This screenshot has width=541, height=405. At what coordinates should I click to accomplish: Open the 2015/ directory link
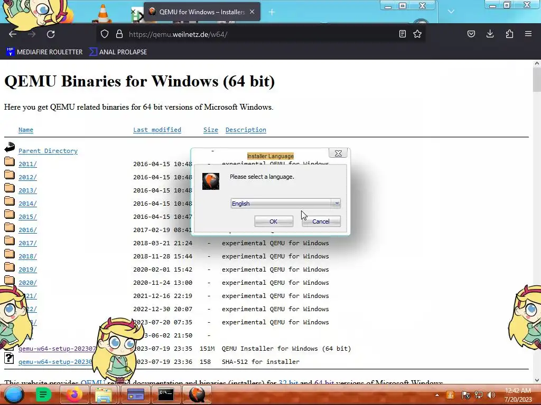27,217
